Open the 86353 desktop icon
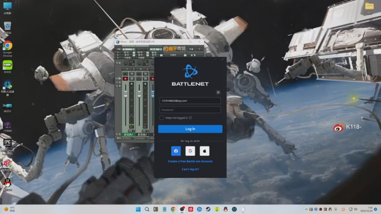This screenshot has width=381, height=214. [x=8, y=107]
